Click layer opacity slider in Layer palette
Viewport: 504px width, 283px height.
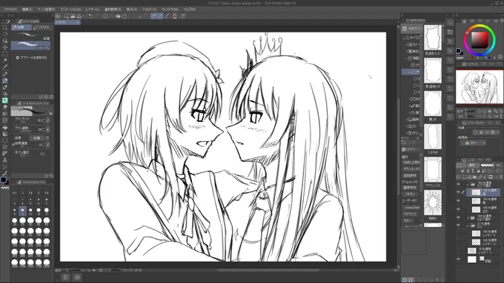[487, 166]
